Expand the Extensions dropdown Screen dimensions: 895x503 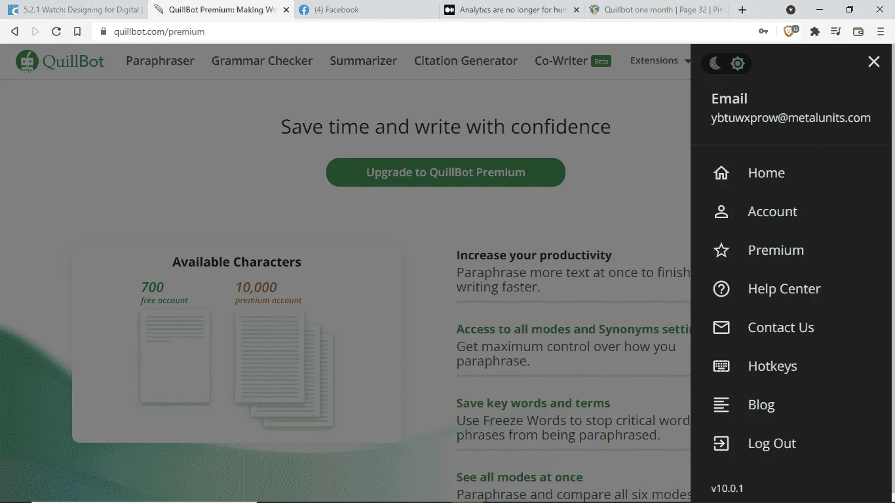pyautogui.click(x=659, y=61)
